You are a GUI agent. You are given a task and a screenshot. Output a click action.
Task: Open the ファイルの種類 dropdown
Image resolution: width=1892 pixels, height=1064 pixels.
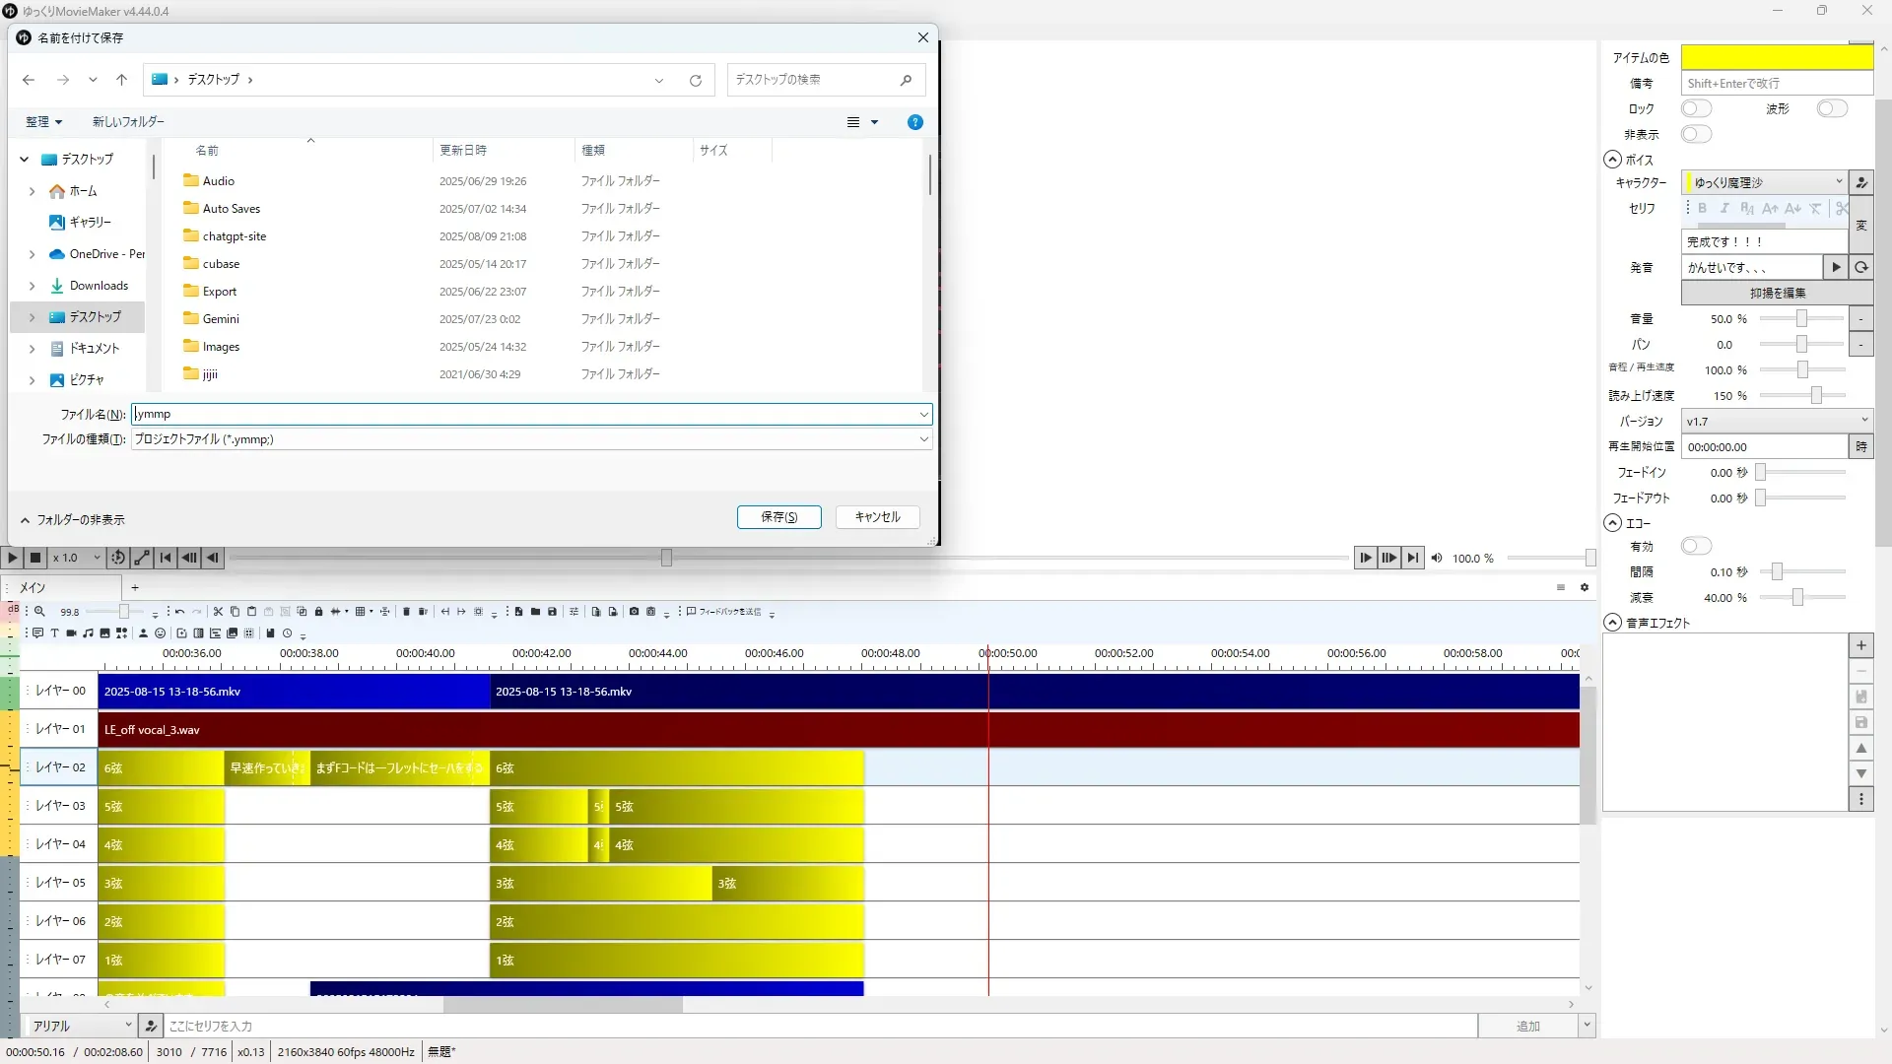(x=923, y=439)
